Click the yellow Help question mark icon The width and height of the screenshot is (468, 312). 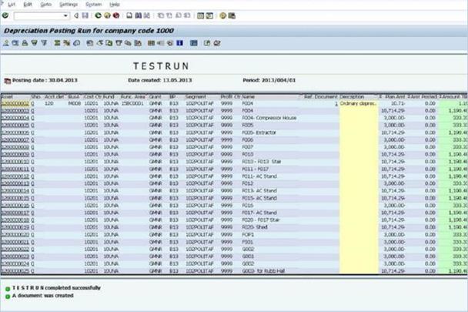coord(222,15)
